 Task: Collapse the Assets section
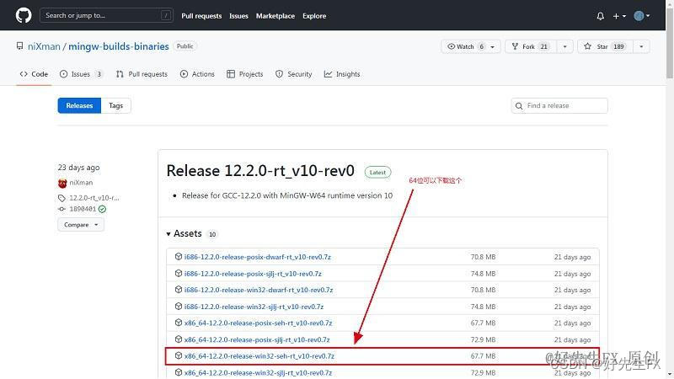click(184, 234)
